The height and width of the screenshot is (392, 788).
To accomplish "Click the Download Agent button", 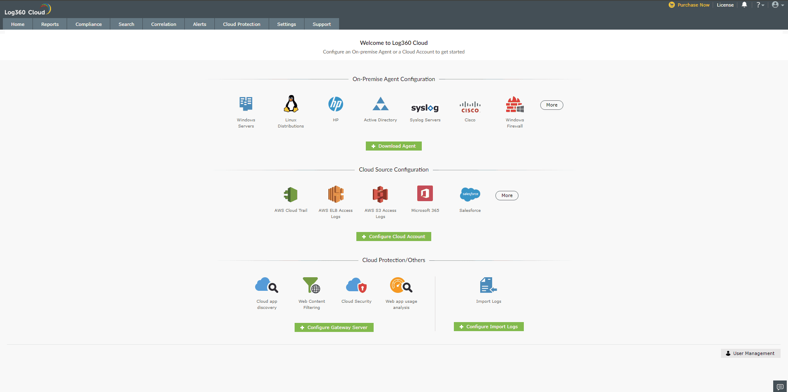I will (393, 146).
